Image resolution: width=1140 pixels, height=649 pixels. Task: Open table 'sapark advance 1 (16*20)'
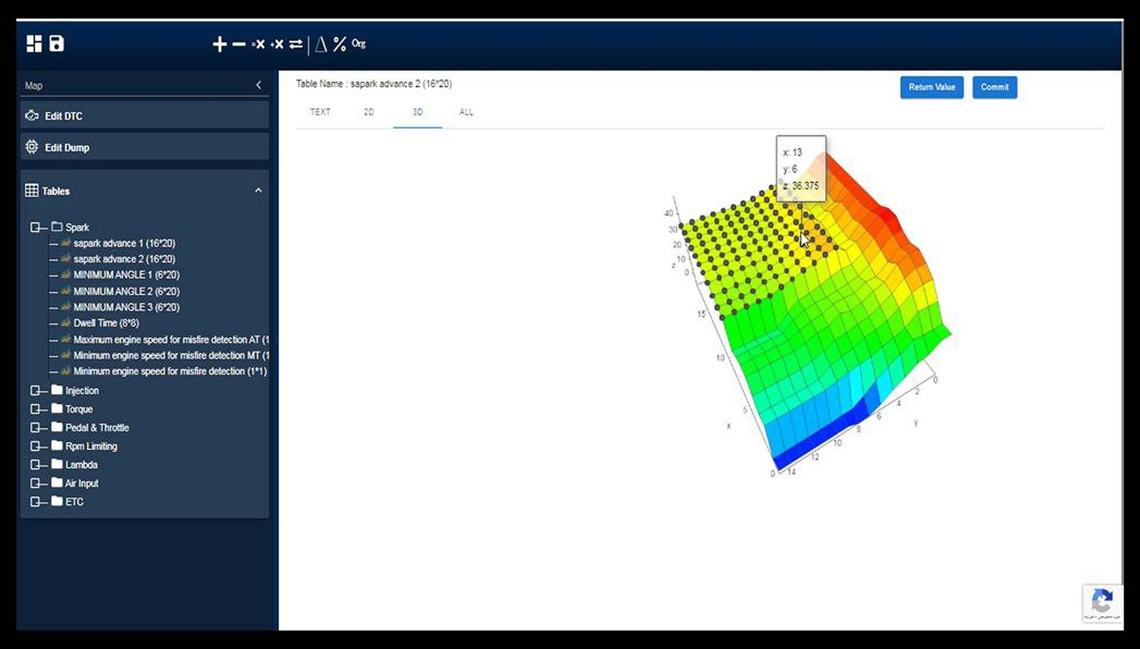[x=124, y=243]
